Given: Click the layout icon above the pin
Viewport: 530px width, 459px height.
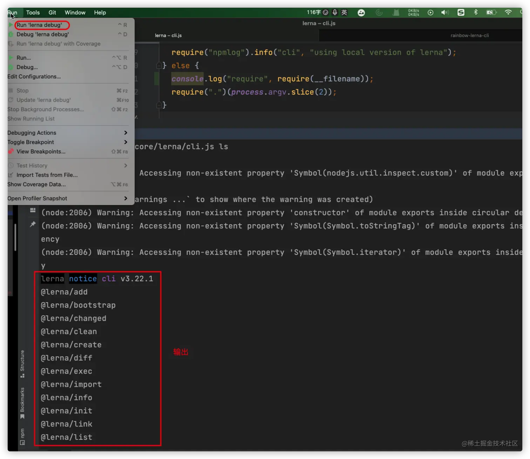Looking at the screenshot, I should tap(33, 210).
